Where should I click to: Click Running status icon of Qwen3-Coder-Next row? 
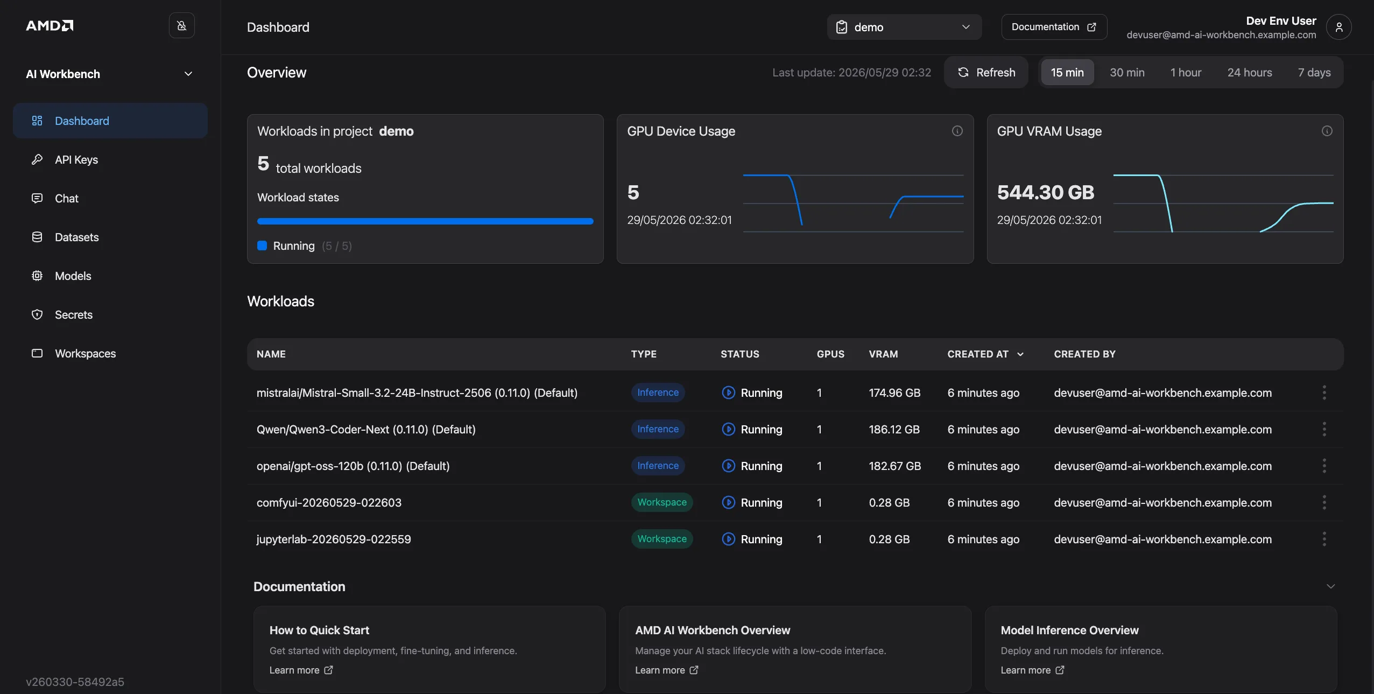pyautogui.click(x=728, y=429)
